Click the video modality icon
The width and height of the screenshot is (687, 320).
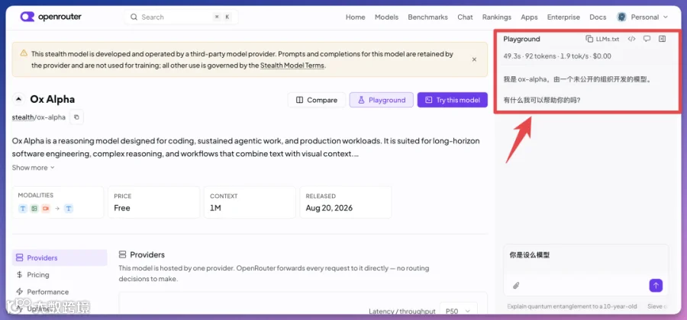46,209
